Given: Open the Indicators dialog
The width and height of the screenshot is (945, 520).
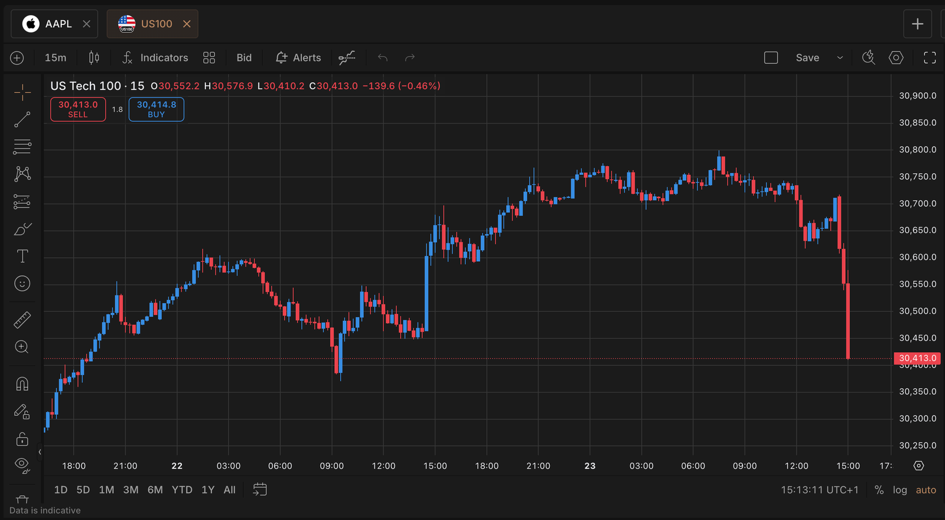Looking at the screenshot, I should [x=155, y=57].
